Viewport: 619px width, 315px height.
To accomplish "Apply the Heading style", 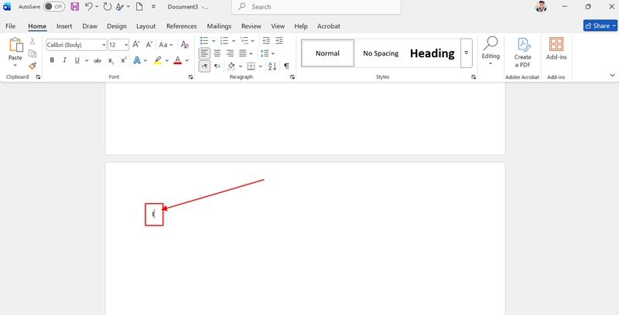I will click(x=433, y=53).
